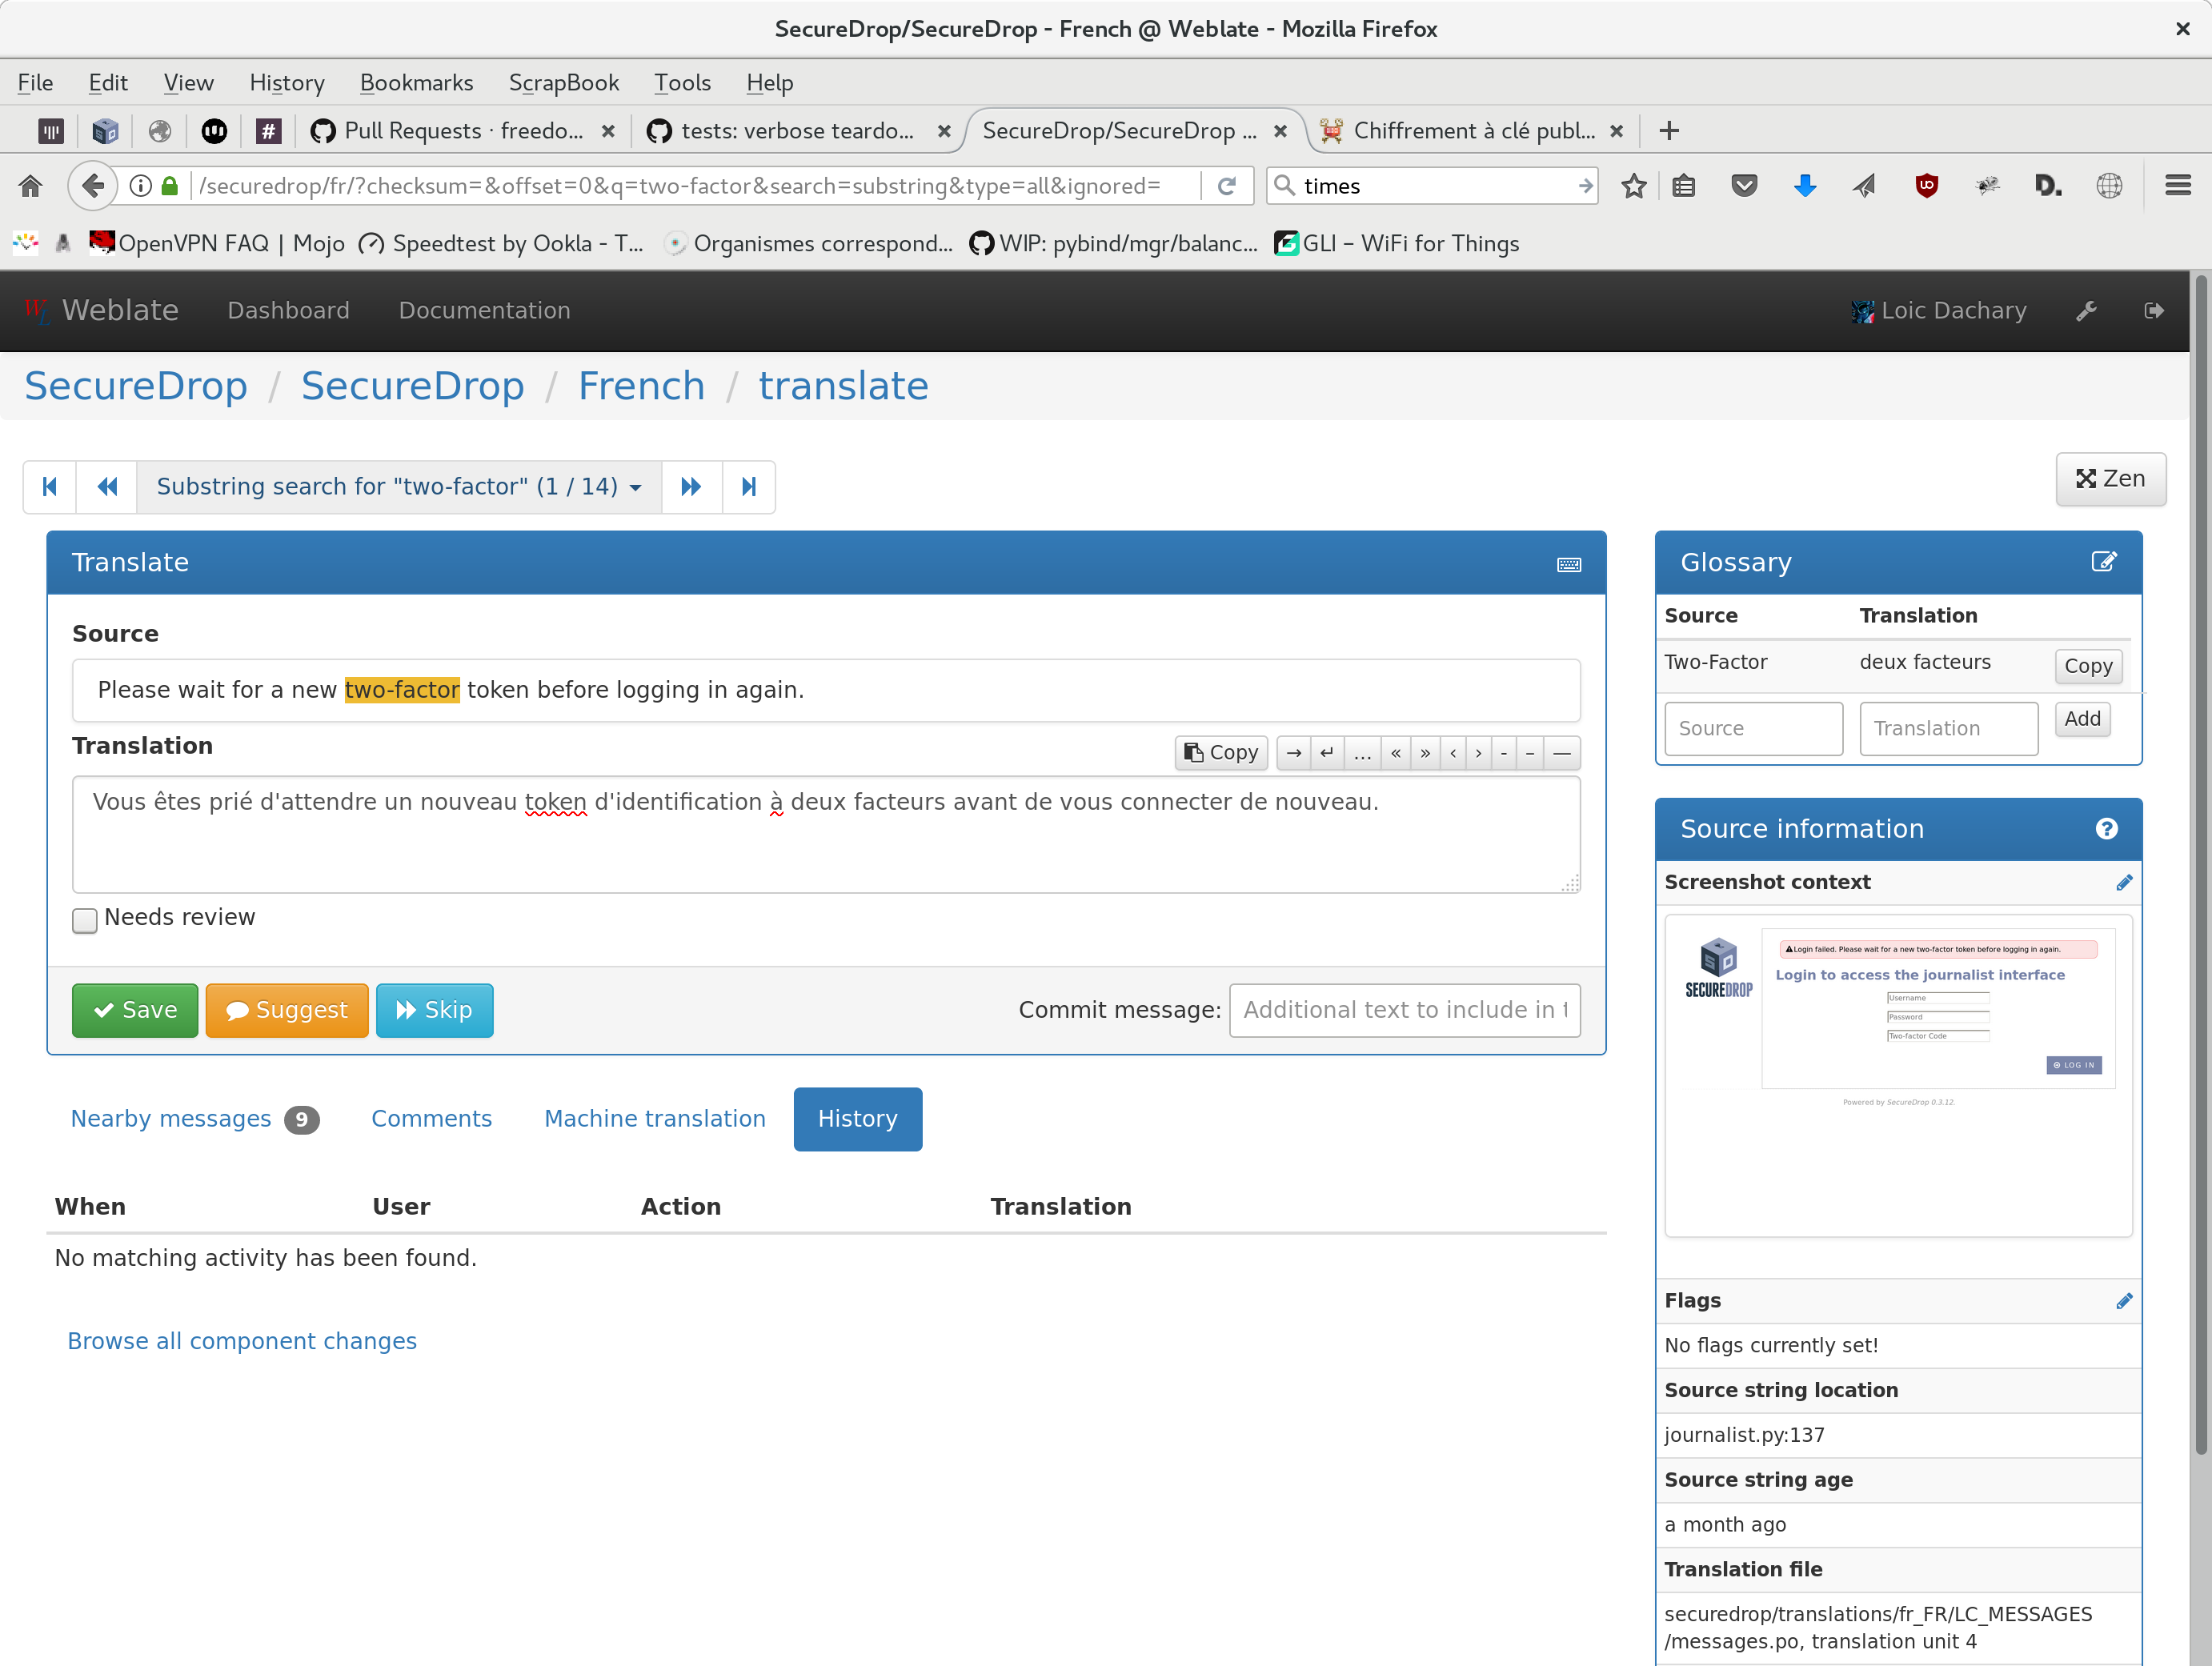Viewport: 2212px width, 1666px height.
Task: Click the glossary Add button
Action: pyautogui.click(x=2082, y=719)
